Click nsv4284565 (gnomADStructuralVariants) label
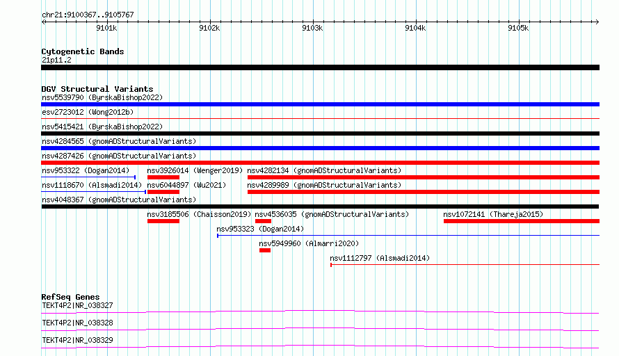 tap(119, 141)
